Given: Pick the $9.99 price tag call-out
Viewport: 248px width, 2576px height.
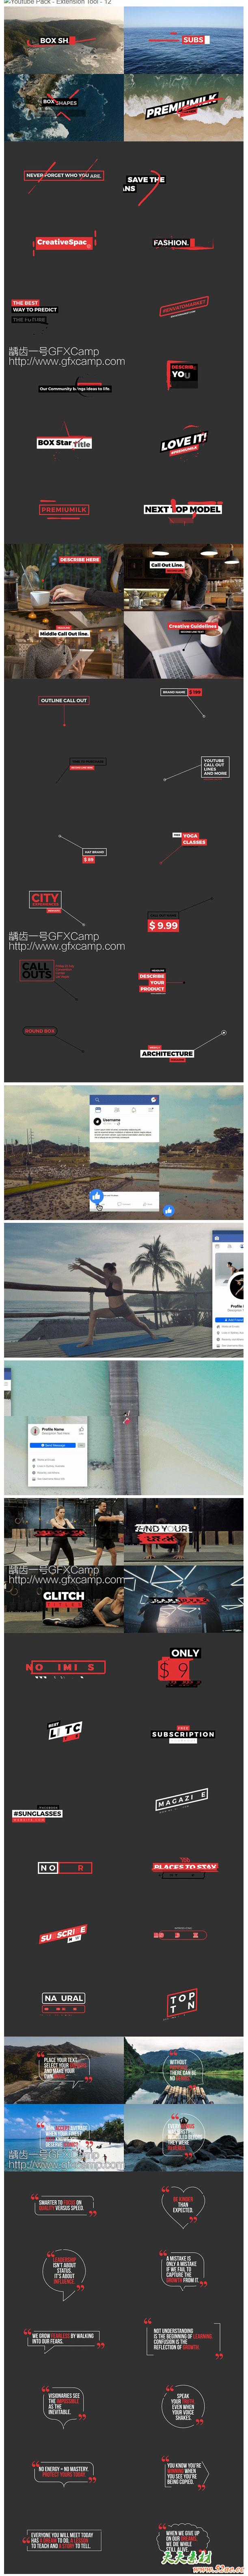Looking at the screenshot, I should (163, 925).
